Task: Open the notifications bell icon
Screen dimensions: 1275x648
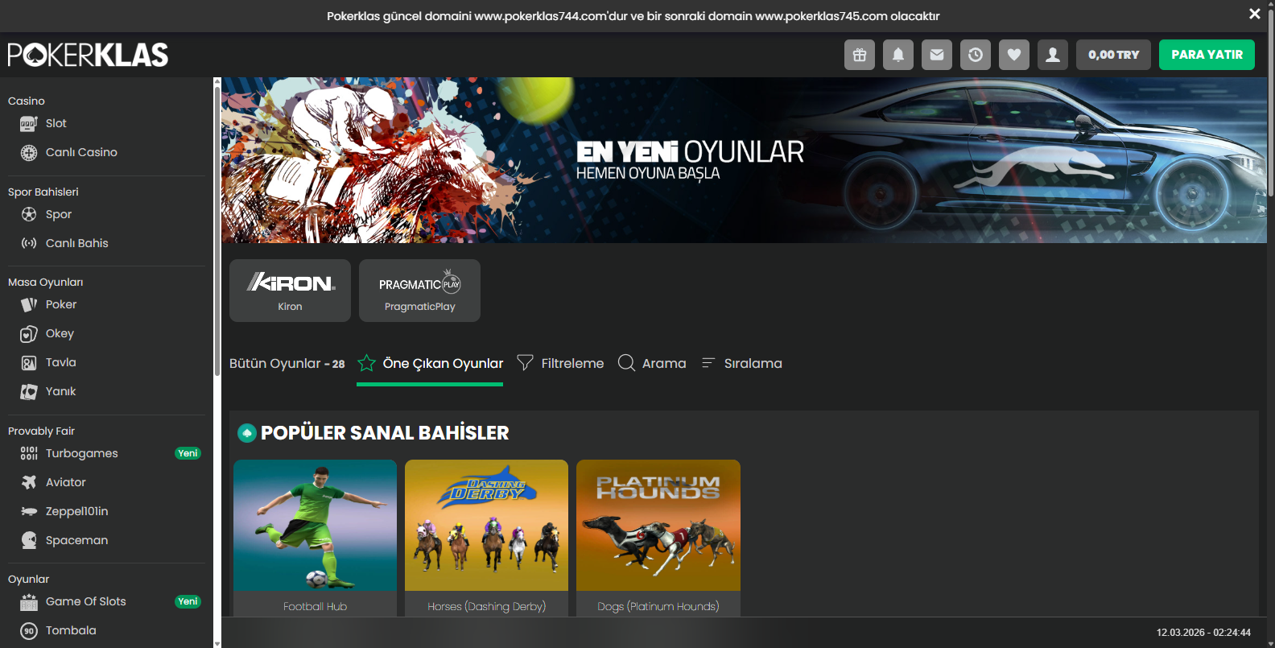Action: 898,55
